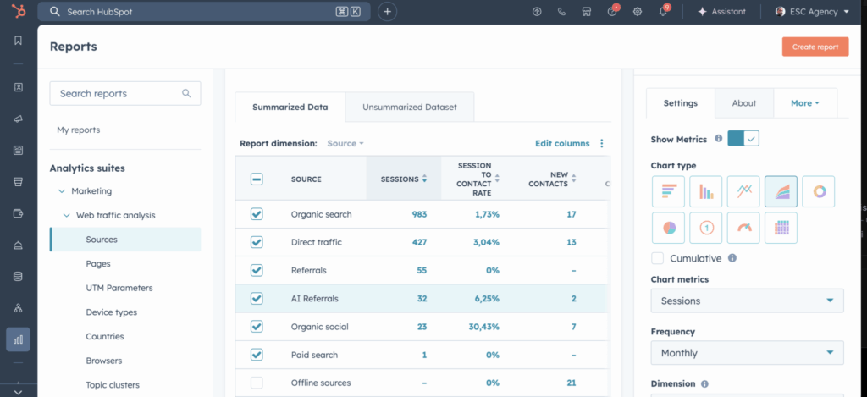Open the Frequency Monthly dropdown
Image resolution: width=867 pixels, height=397 pixels.
point(747,353)
